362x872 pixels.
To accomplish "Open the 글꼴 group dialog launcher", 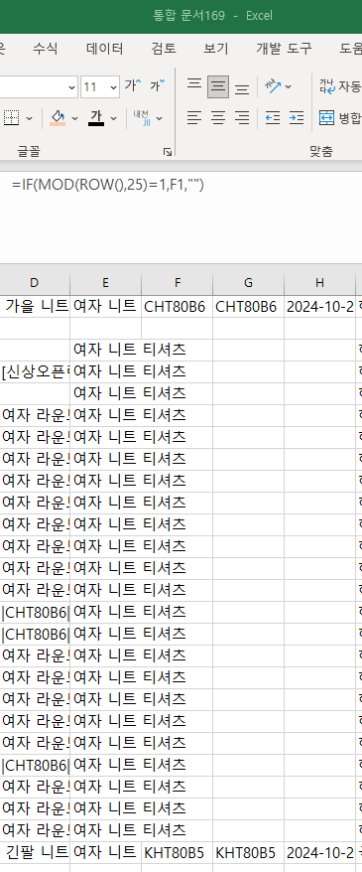I will [168, 152].
